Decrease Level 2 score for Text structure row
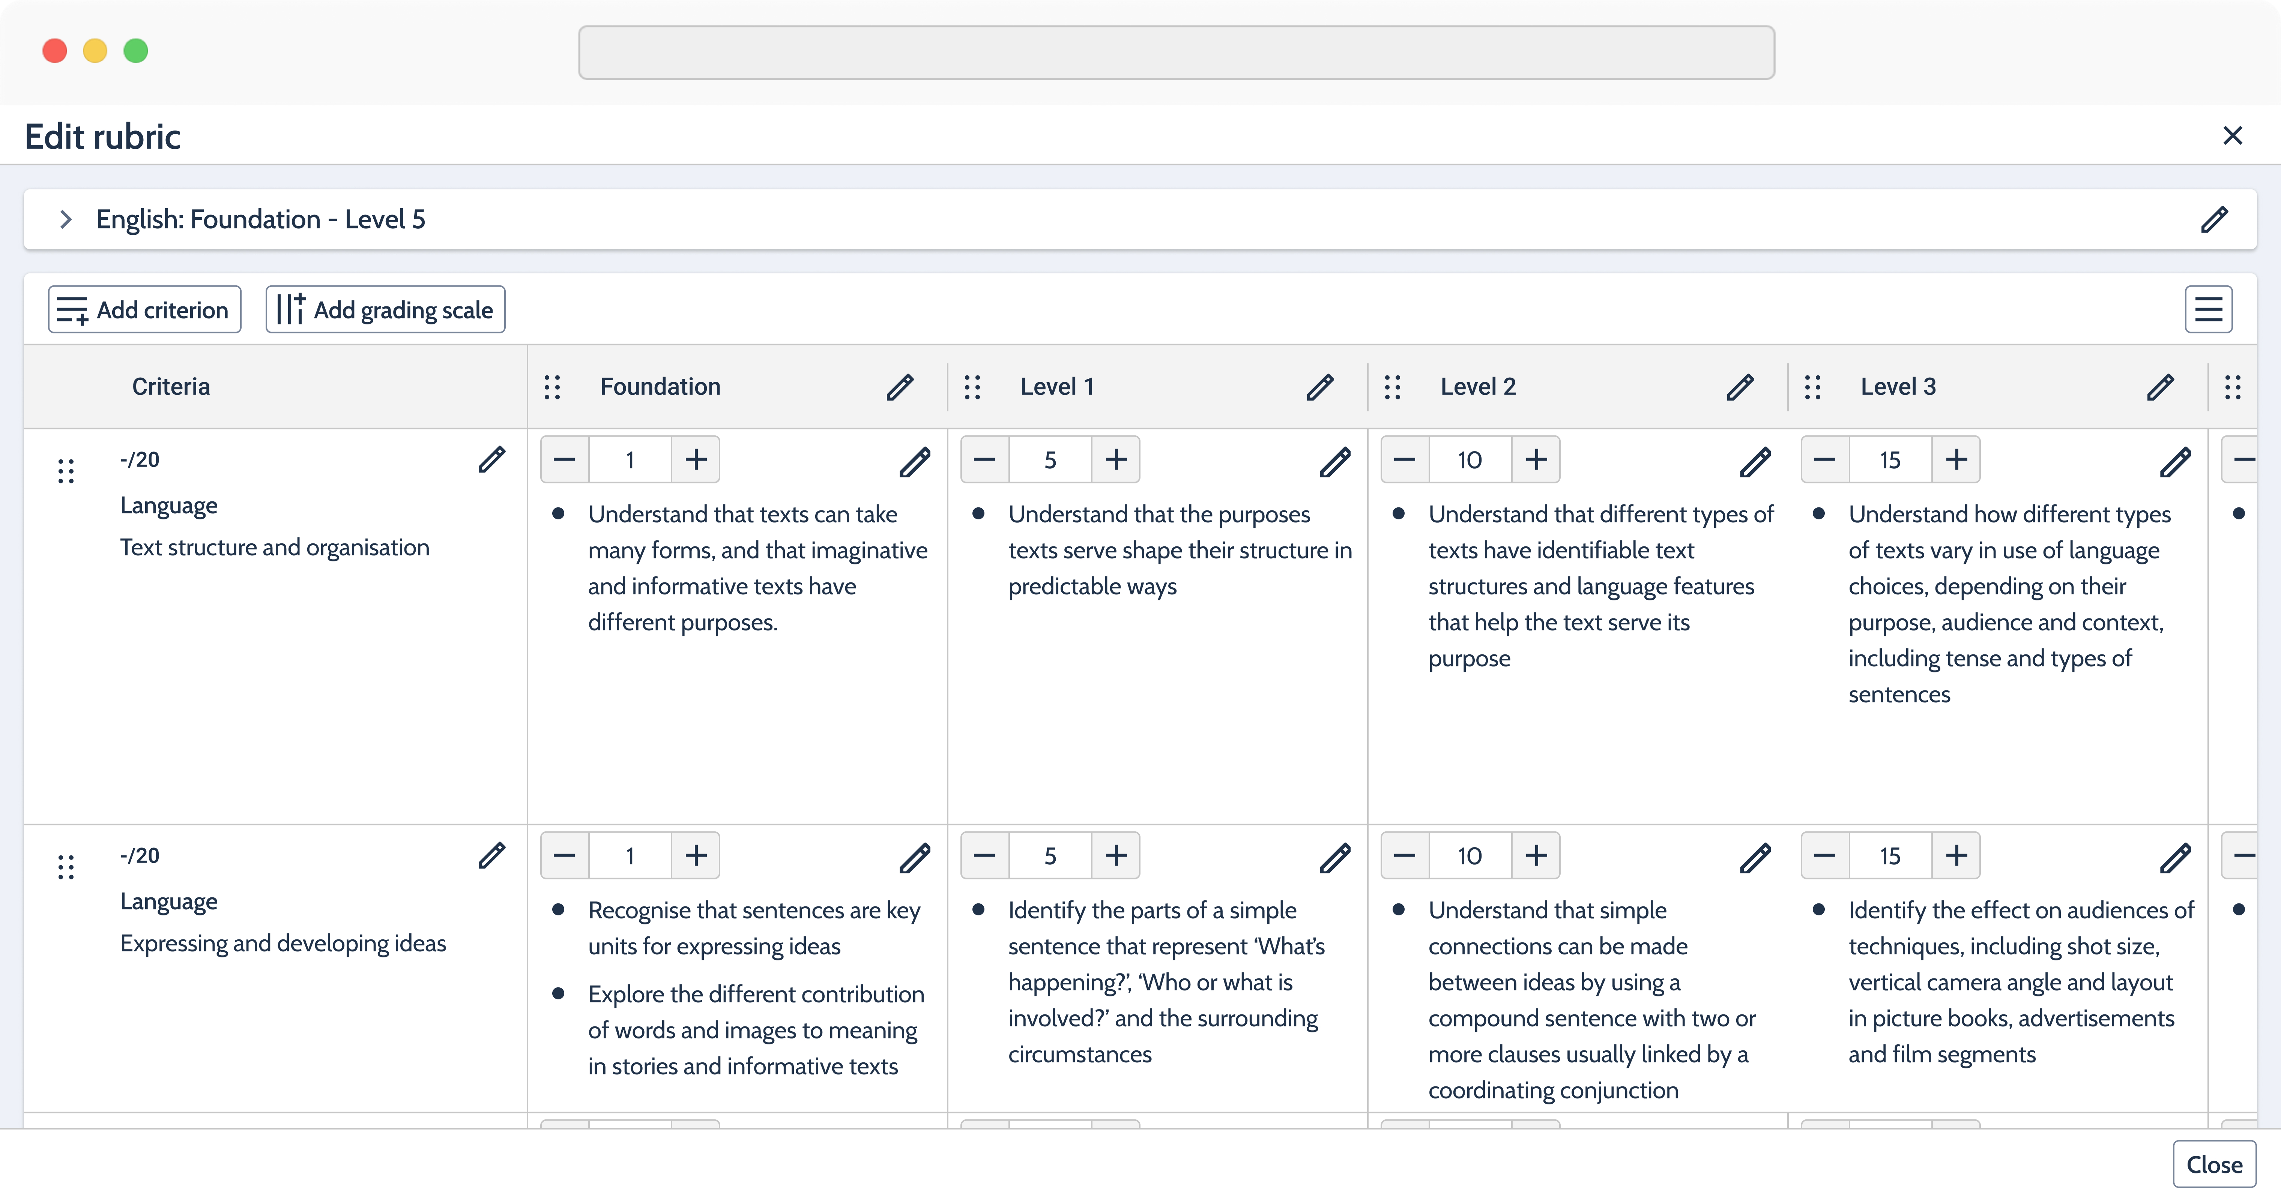2281x1200 pixels. point(1405,459)
